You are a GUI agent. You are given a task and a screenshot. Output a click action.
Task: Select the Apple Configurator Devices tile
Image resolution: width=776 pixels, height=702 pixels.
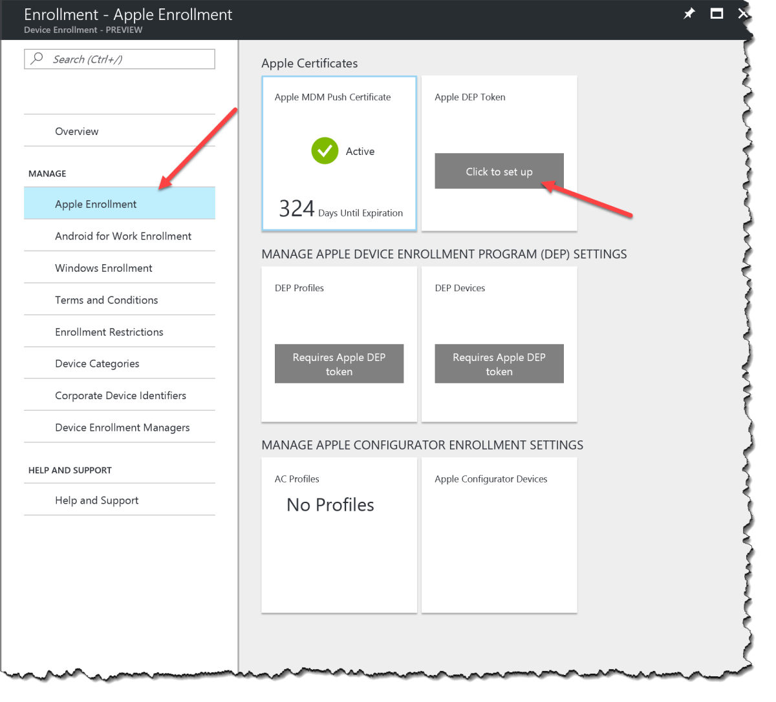(499, 535)
